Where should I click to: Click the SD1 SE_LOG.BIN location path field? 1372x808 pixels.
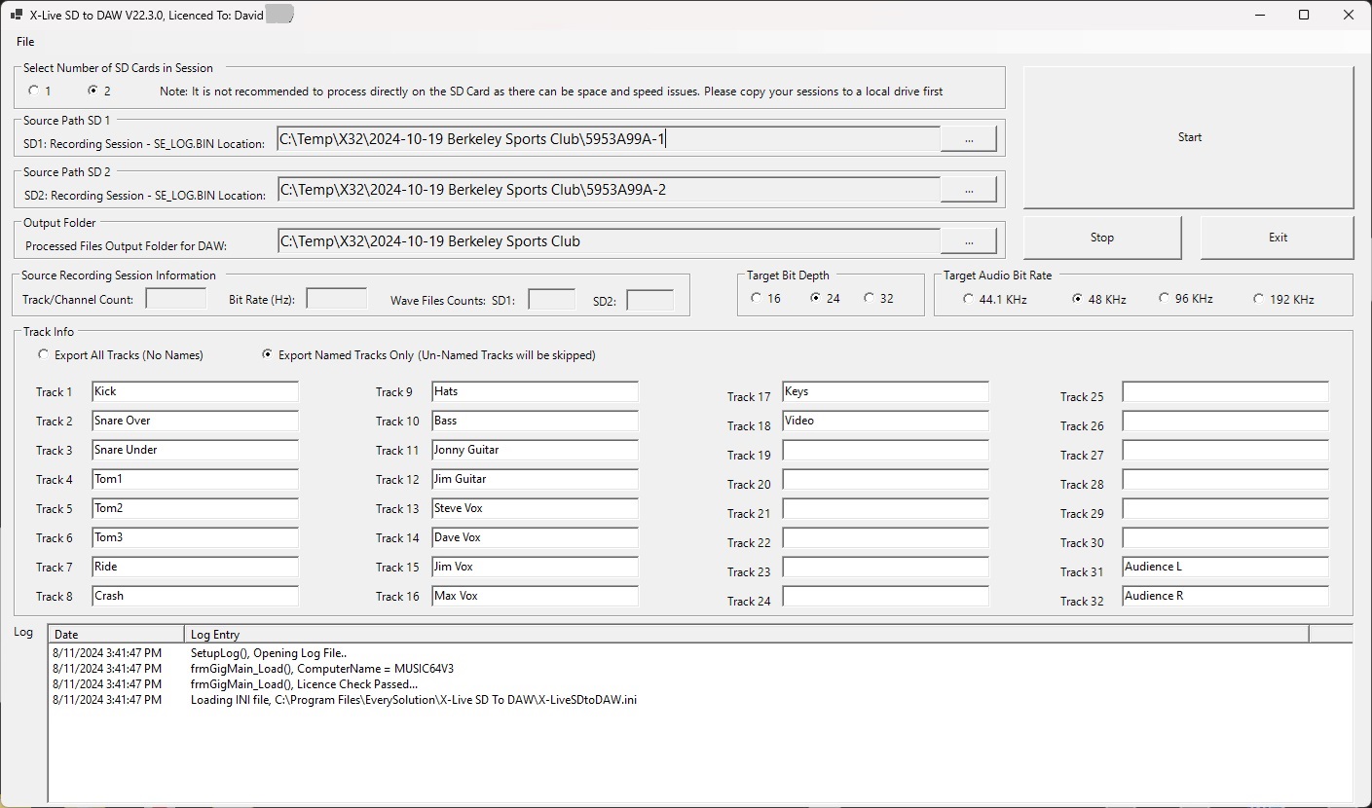click(609, 139)
